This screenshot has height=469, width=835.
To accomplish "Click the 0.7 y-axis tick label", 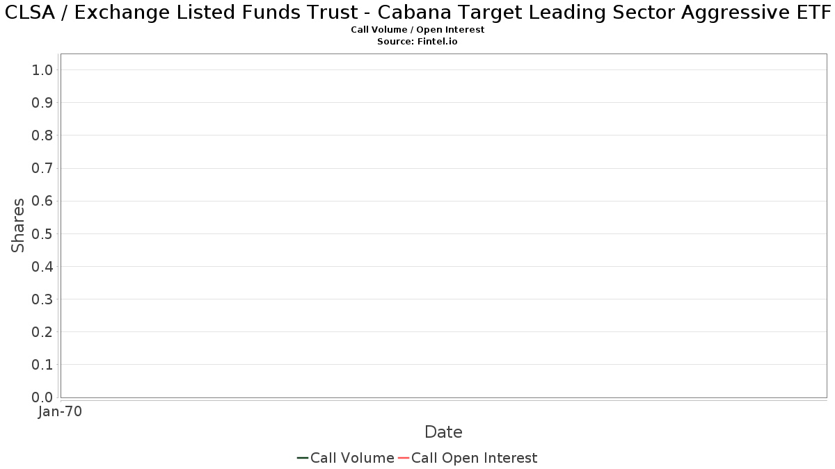I will click(x=42, y=168).
